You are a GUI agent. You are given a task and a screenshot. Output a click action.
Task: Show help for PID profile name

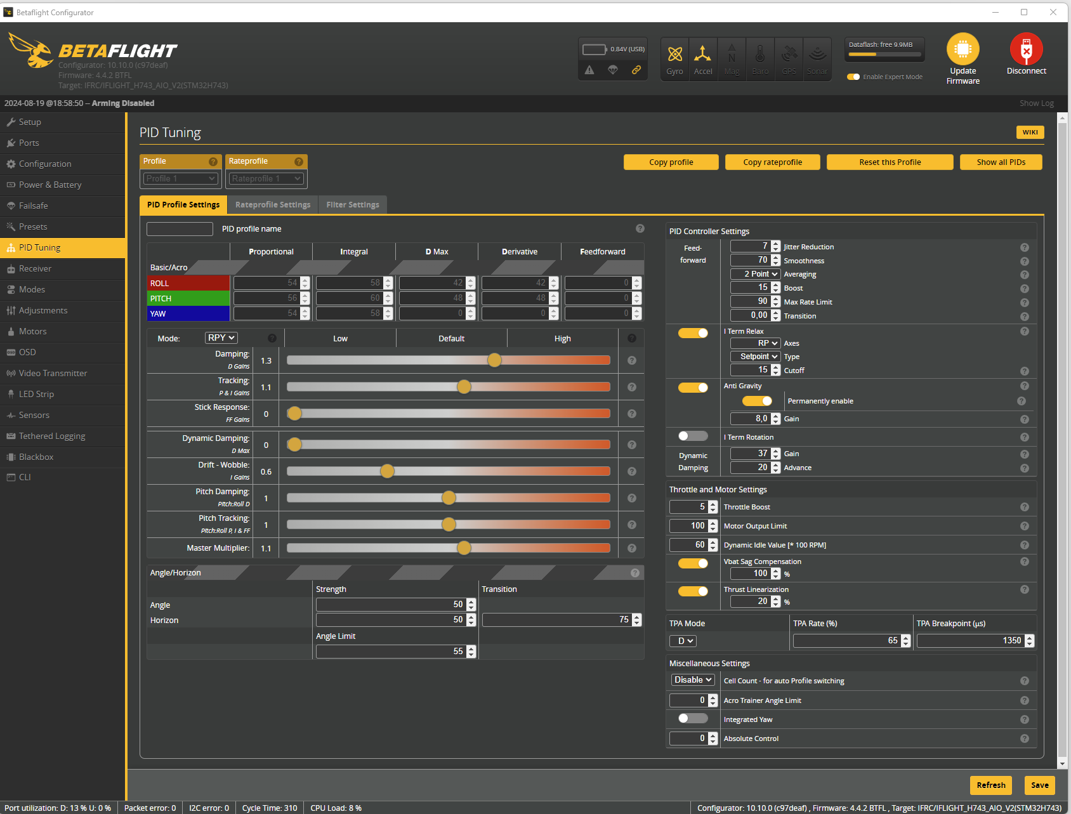pyautogui.click(x=640, y=228)
